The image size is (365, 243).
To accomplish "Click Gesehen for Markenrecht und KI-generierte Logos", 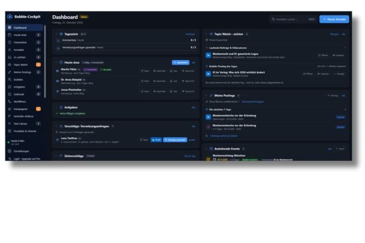I will coord(338,55).
